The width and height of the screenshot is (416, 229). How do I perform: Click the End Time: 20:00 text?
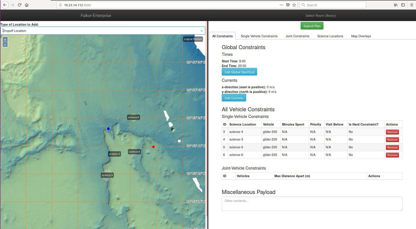pos(234,66)
